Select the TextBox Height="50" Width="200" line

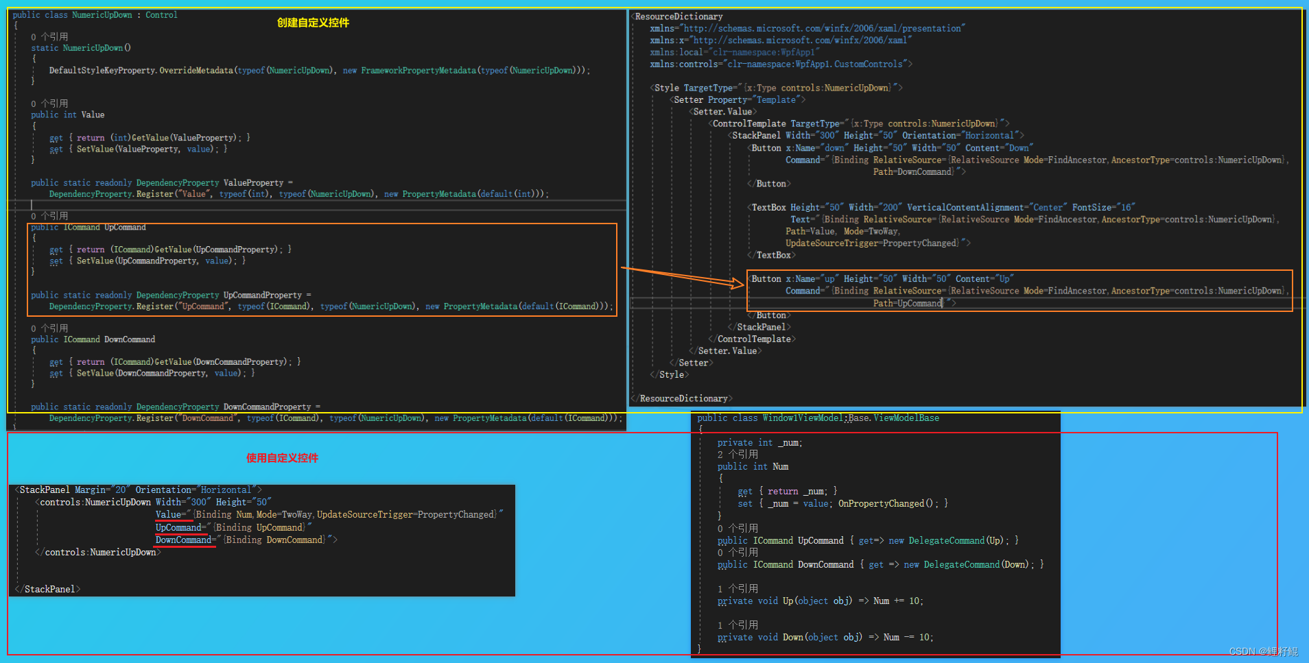pos(941,208)
